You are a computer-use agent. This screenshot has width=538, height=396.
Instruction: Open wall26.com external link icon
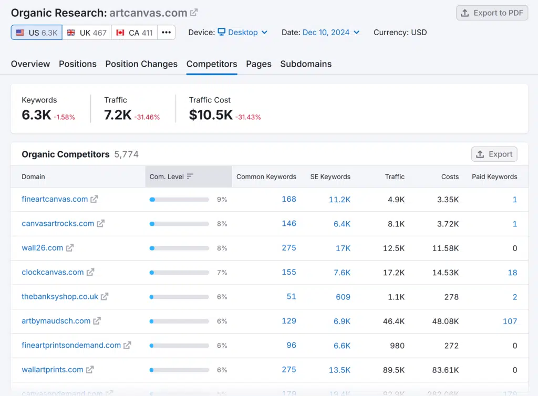click(69, 248)
